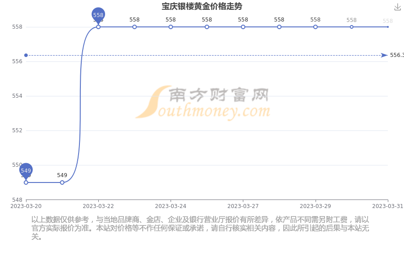This screenshot has width=404, height=269.
Task: Click the x-axis label 2023-03-24
Action: pyautogui.click(x=171, y=206)
